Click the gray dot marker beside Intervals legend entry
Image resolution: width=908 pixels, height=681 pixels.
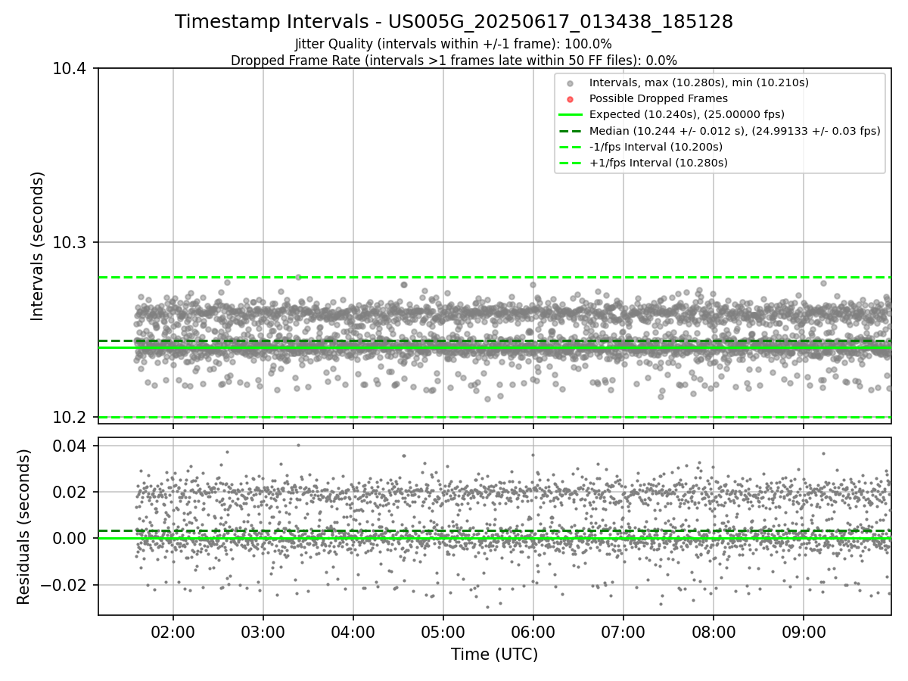[x=571, y=83]
